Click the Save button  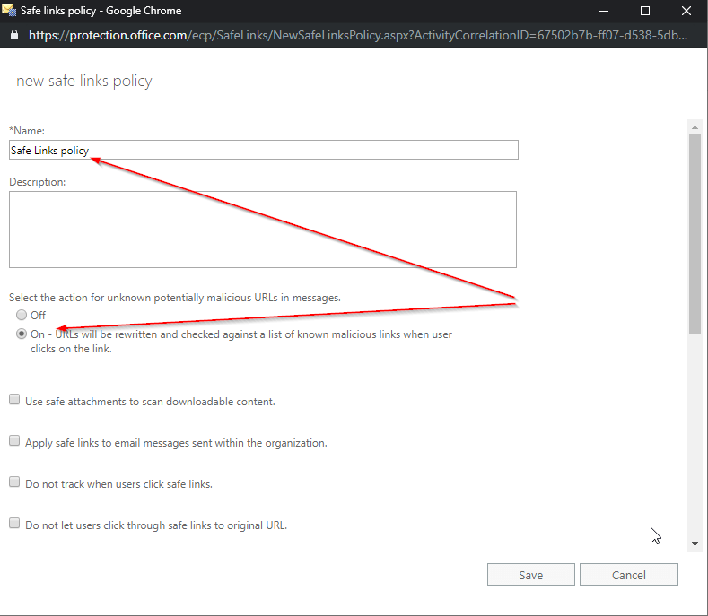pyautogui.click(x=530, y=575)
